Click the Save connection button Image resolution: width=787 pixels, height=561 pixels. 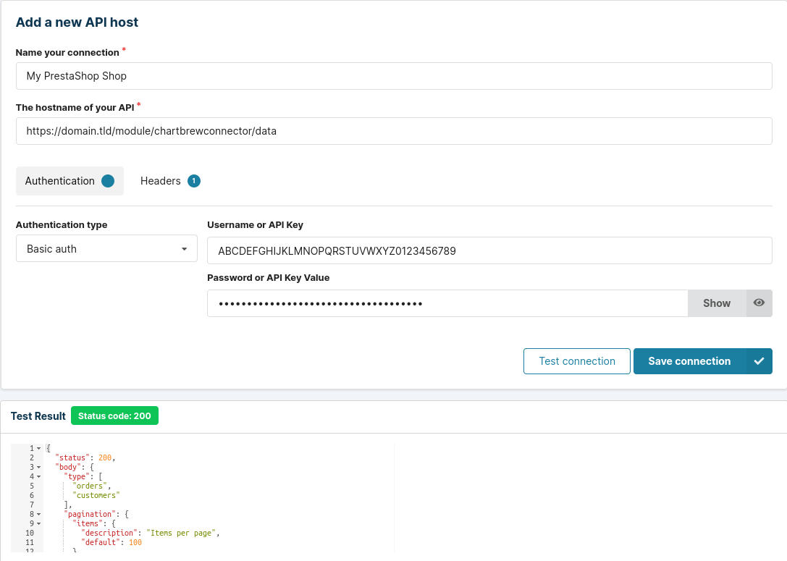[689, 360]
